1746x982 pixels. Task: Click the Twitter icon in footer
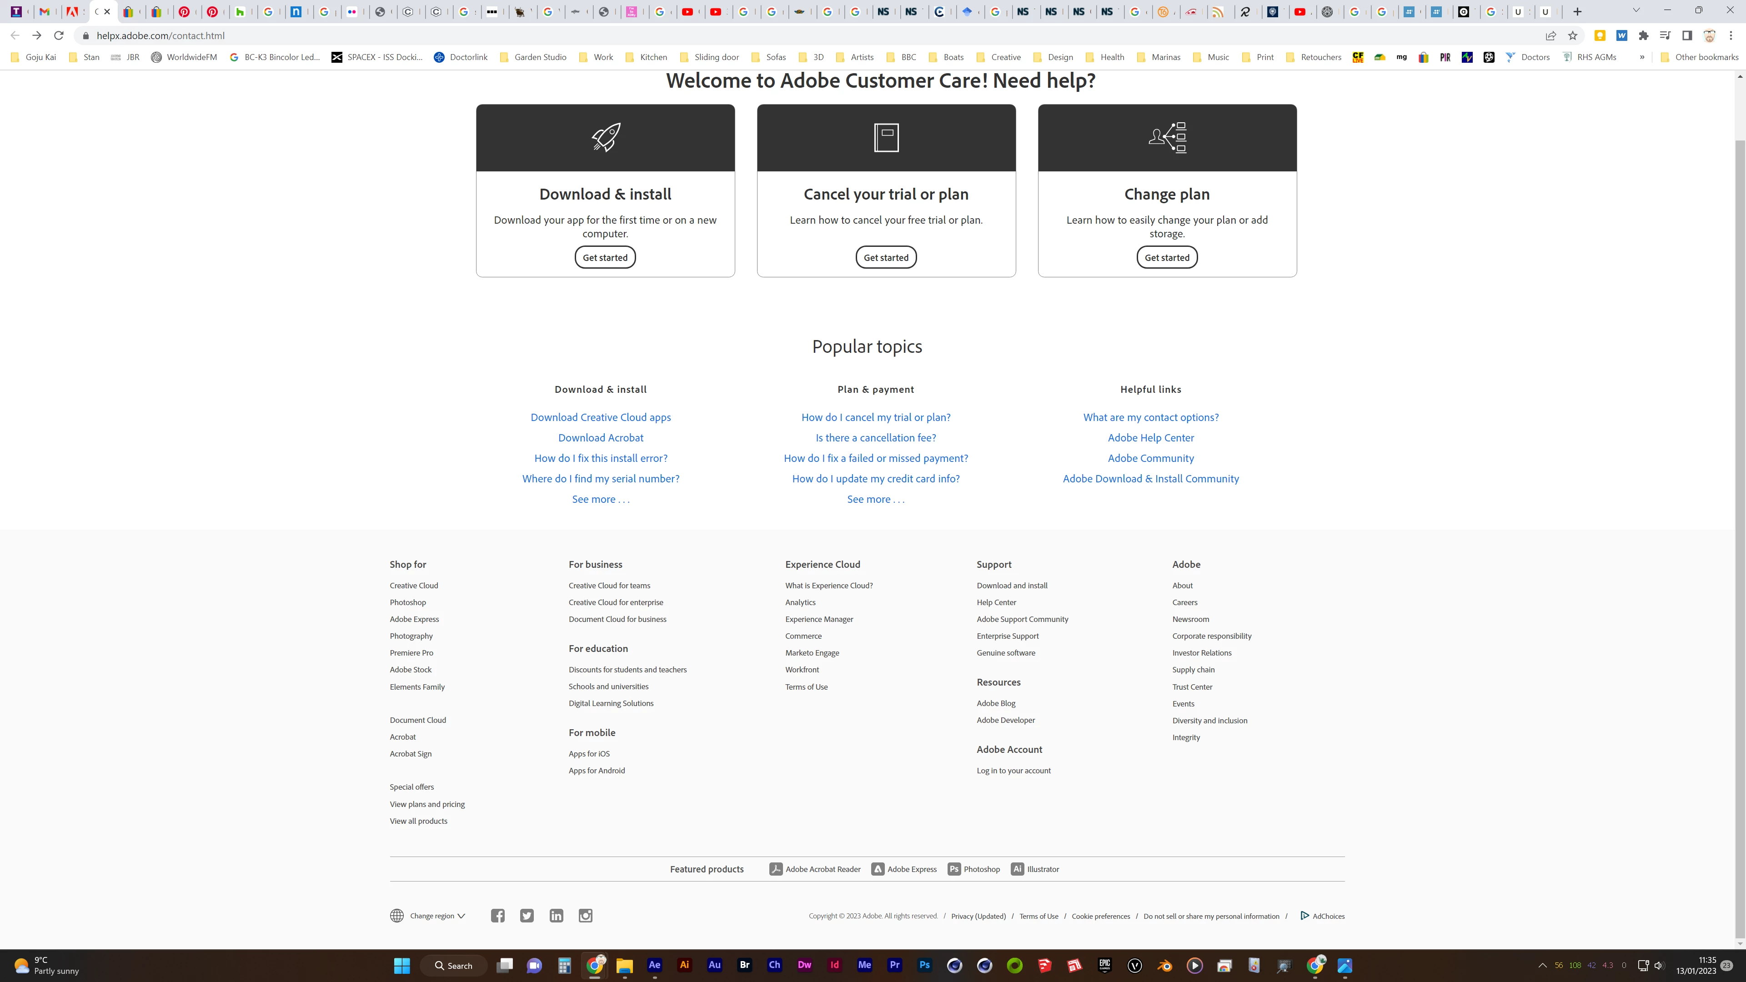(x=527, y=916)
